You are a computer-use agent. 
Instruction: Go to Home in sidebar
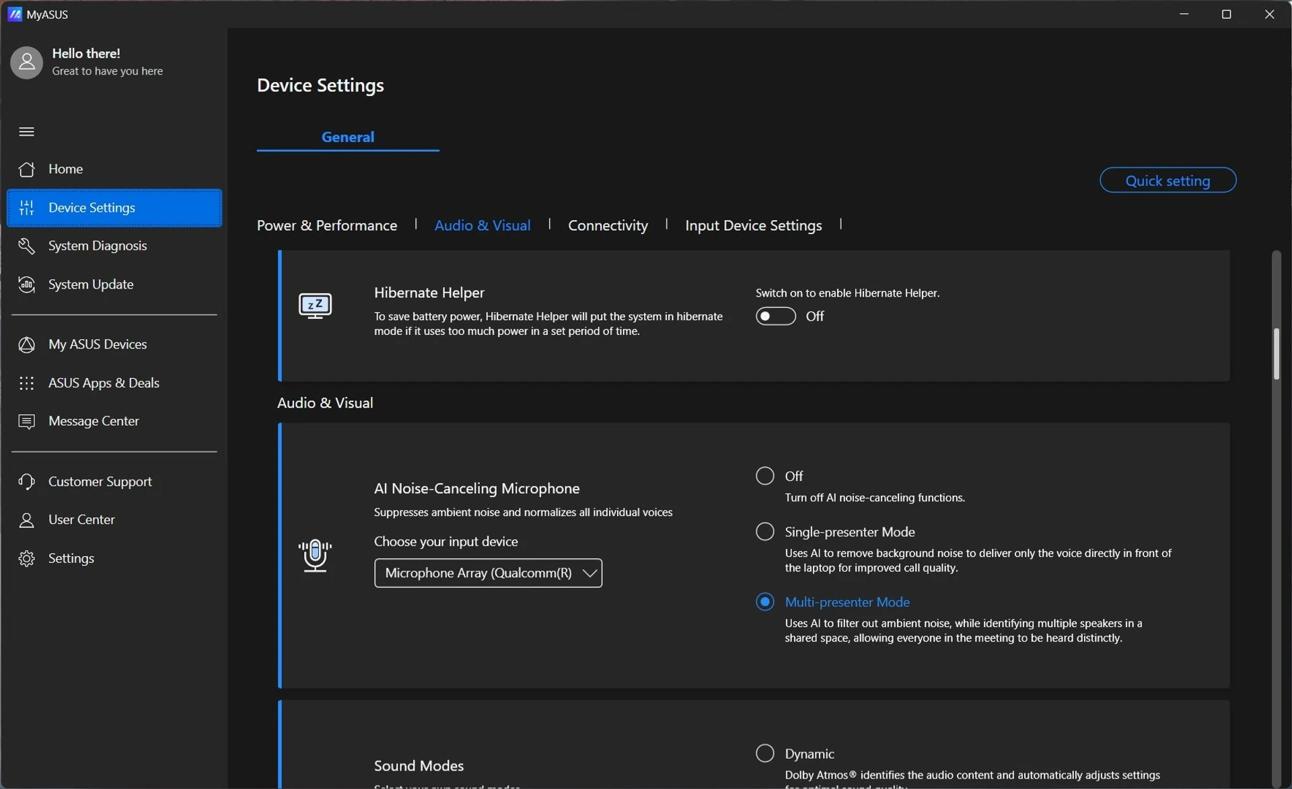[x=114, y=169]
